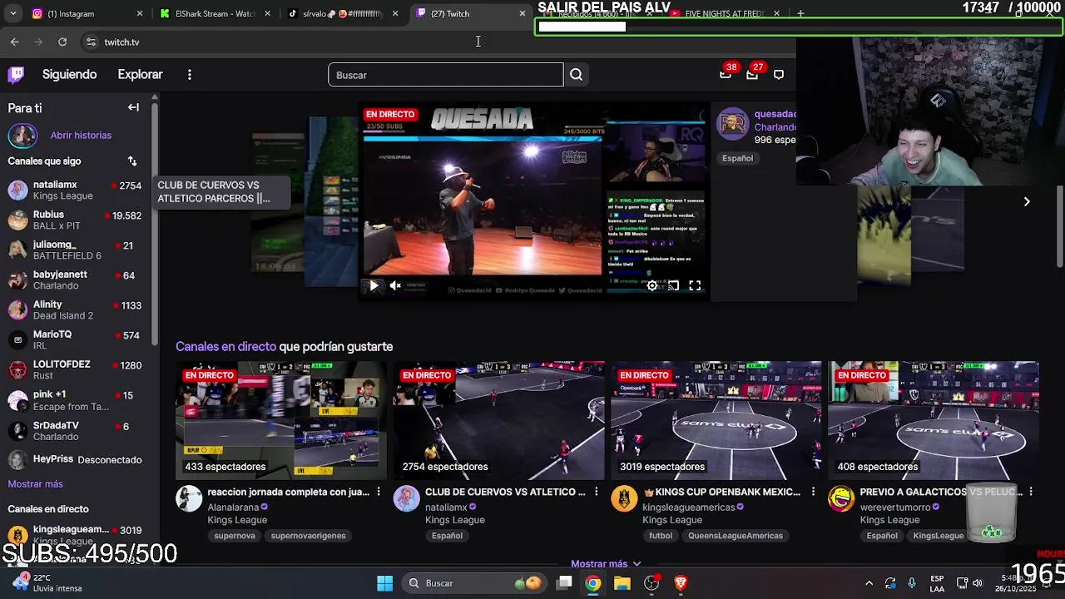Expand recommended streams with Mostrar más chevron

click(606, 563)
